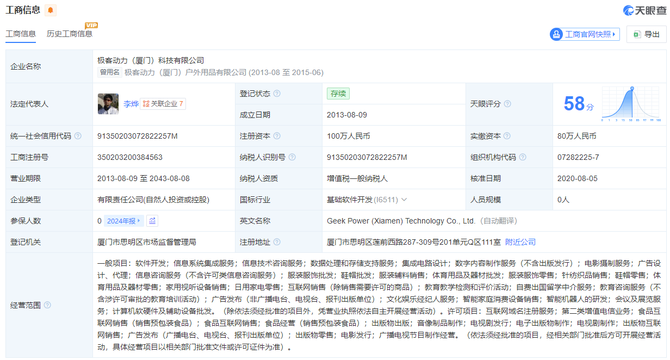670x360 pixels.
Task: Click help icon beside 统一社会信用代码
Action: pos(78,136)
